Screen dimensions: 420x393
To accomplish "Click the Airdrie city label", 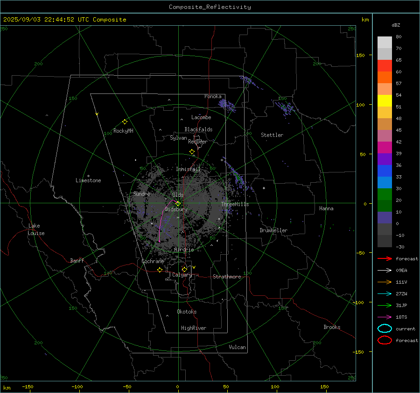I will coord(184,250).
